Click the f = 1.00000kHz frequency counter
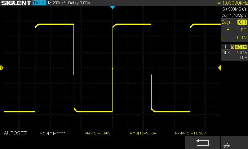248x149 pixels. pyautogui.click(x=231, y=3)
